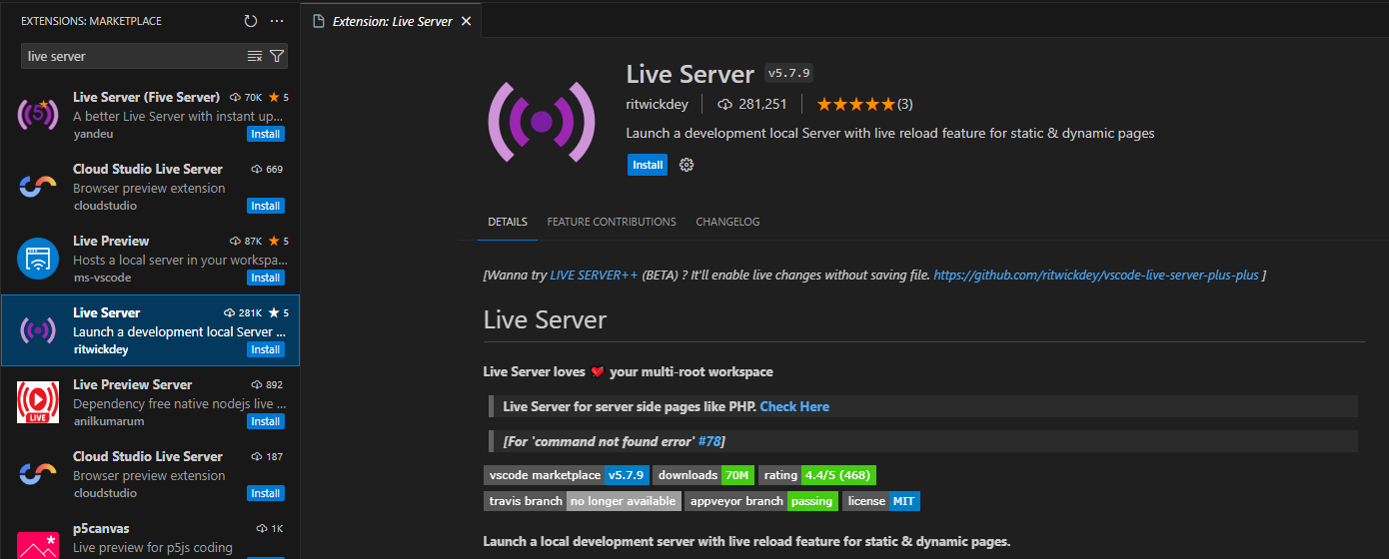This screenshot has height=559, width=1389.
Task: Click the ritwickdey publisher name in header
Action: pyautogui.click(x=659, y=104)
